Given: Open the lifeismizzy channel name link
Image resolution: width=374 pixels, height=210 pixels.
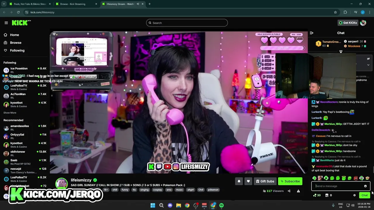Looking at the screenshot, I should (x=81, y=180).
